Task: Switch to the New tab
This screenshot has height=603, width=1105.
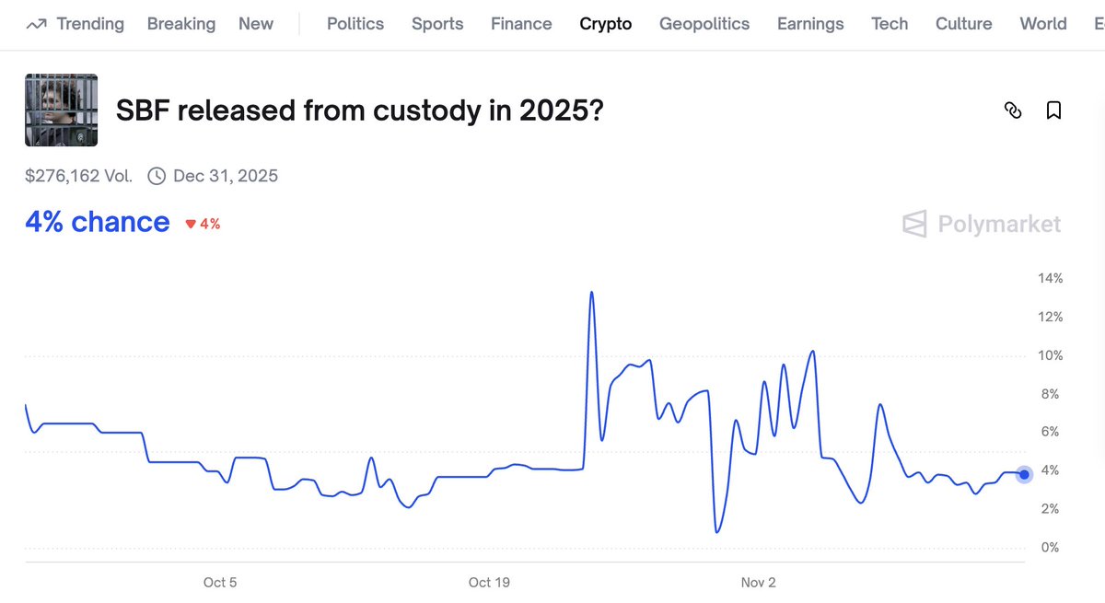Action: click(256, 24)
